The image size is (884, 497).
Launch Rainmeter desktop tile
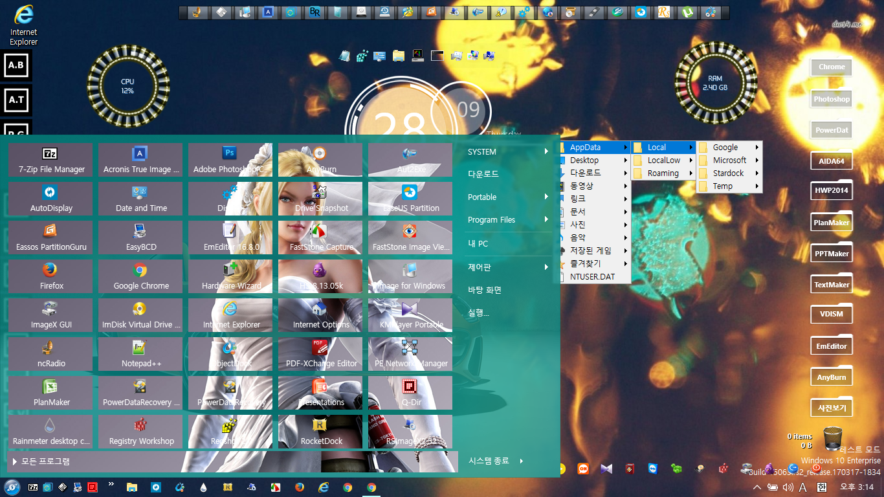[x=51, y=432]
